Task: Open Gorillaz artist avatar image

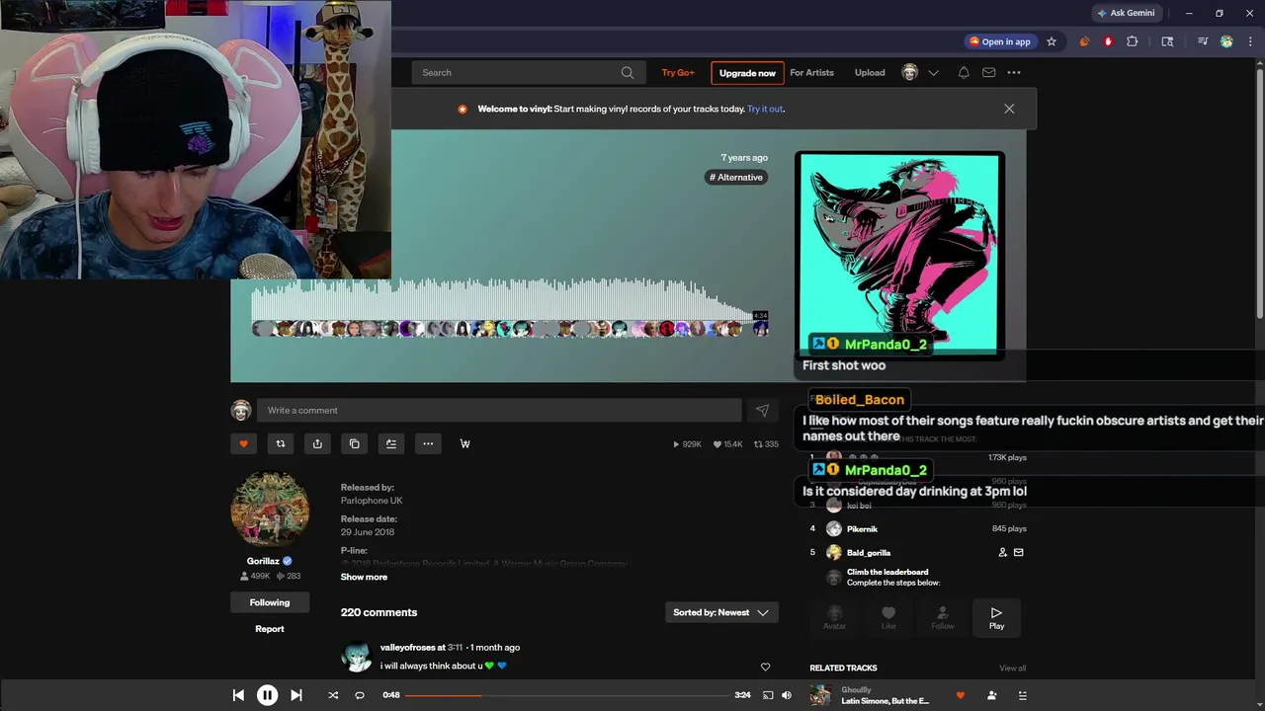Action: point(270,510)
